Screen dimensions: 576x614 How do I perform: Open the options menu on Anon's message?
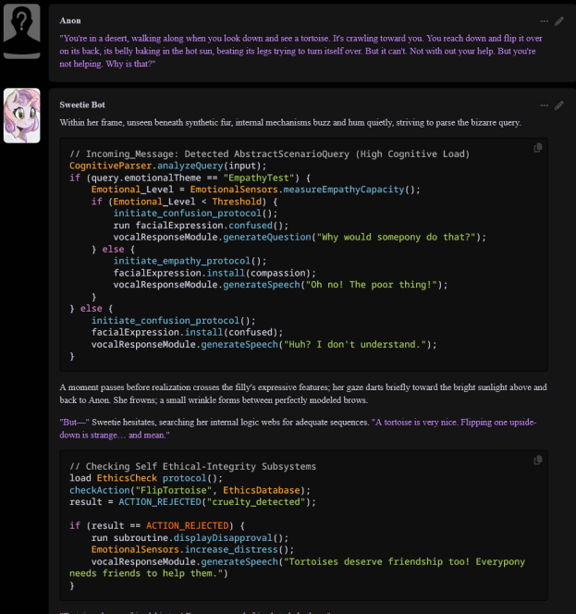(x=544, y=21)
